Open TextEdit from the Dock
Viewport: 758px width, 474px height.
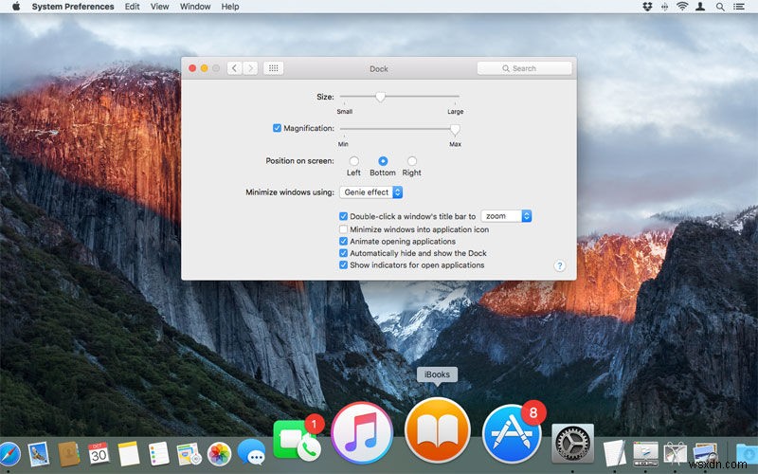[x=615, y=454]
